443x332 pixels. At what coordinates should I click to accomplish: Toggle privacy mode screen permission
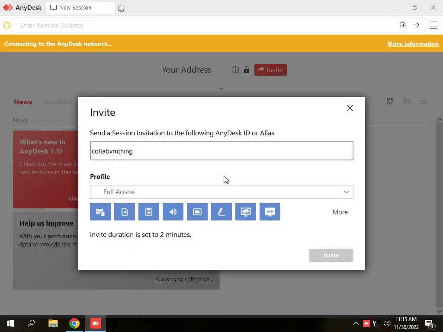[246, 212]
